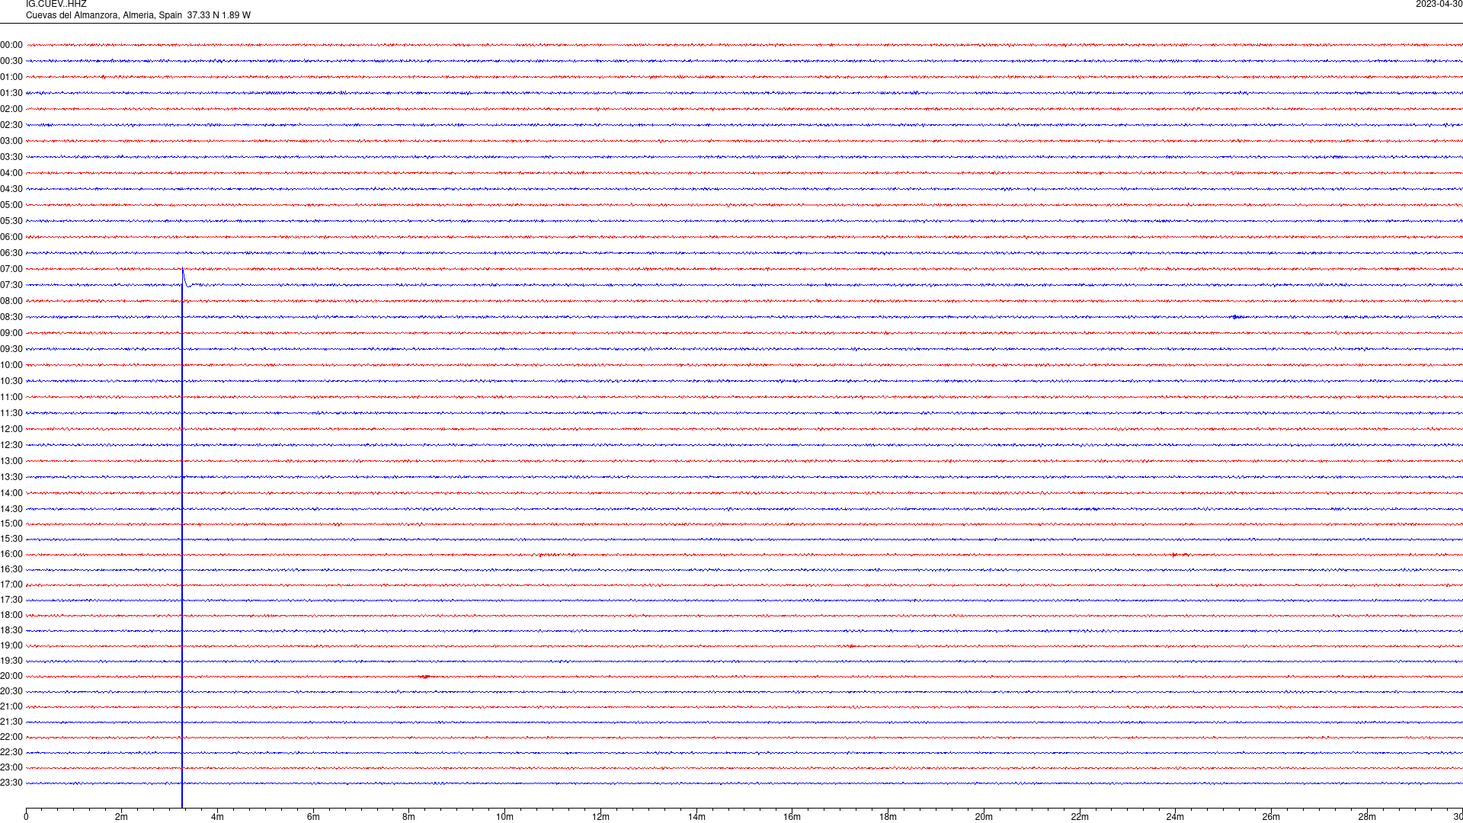The width and height of the screenshot is (1463, 823).
Task: Select the 14:00 trace time label
Action: point(11,493)
